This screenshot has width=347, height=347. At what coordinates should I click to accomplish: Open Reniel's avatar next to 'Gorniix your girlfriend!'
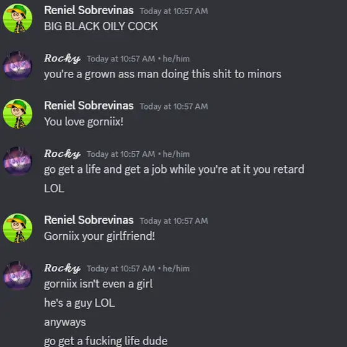pos(17,228)
